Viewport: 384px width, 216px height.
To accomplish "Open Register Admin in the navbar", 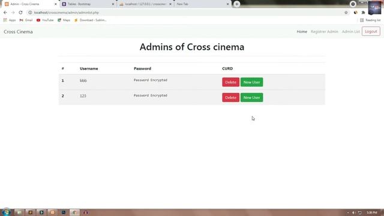I will pyautogui.click(x=324, y=32).
